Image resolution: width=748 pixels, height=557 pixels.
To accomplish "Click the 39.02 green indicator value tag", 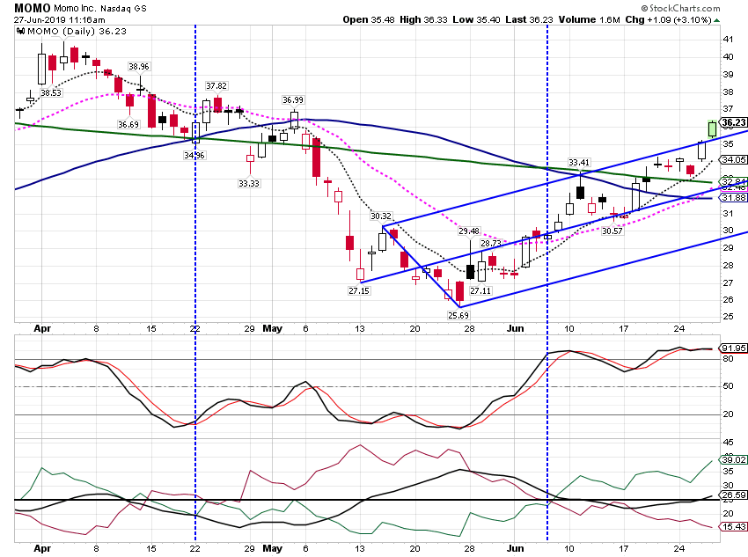I will [734, 459].
